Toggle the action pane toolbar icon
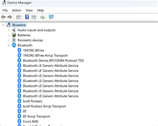Viewport: 158px width, 126px height. tap(34, 17)
